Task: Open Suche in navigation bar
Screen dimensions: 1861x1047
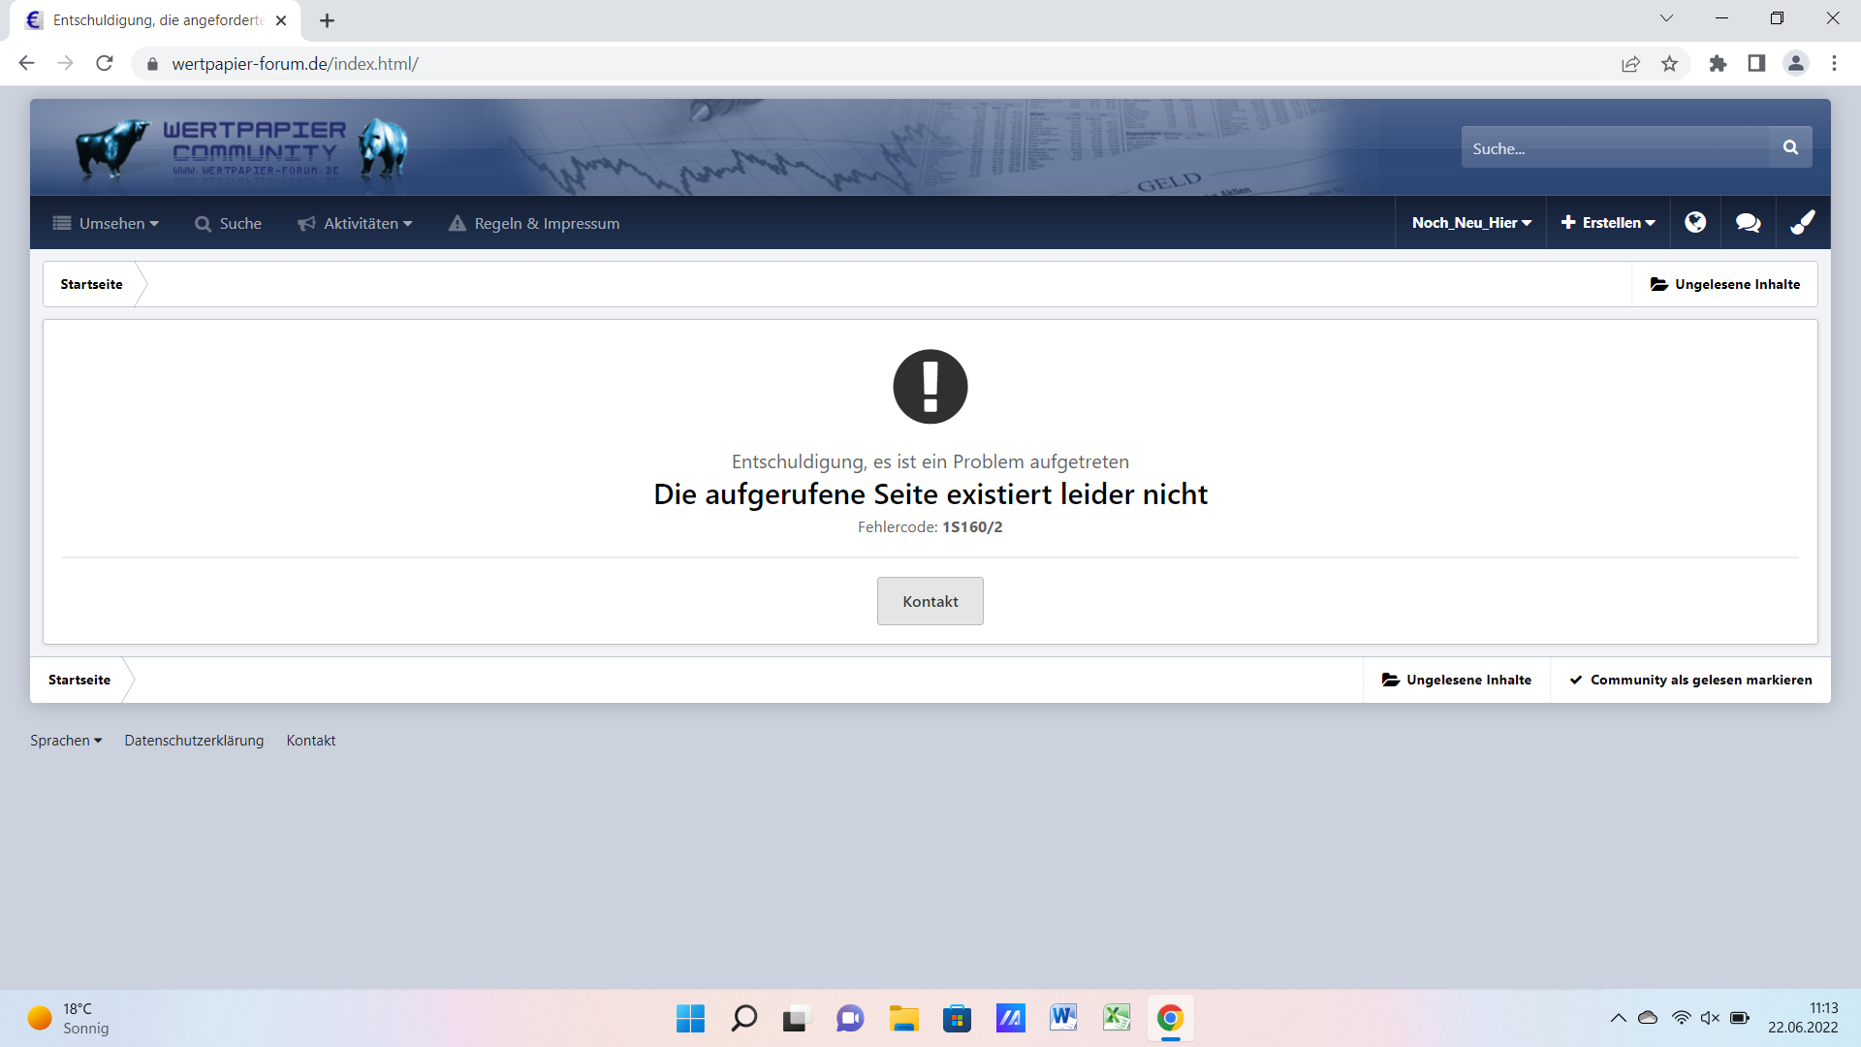Action: [x=228, y=223]
